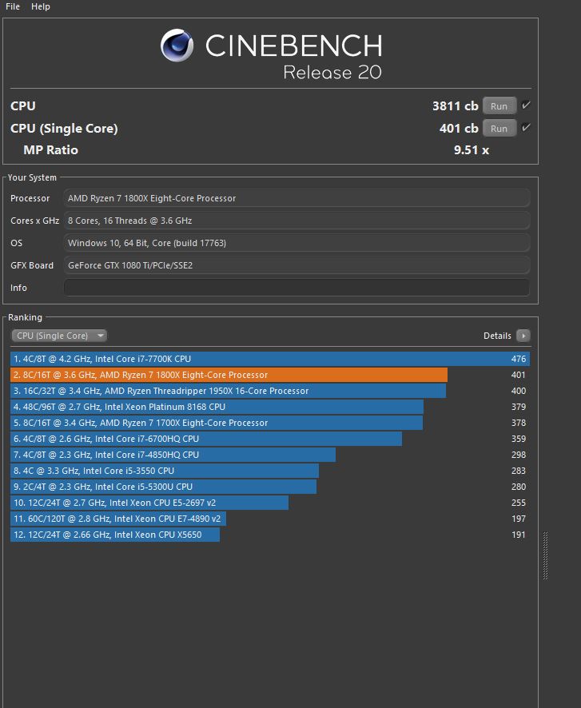Image resolution: width=581 pixels, height=708 pixels.
Task: Open the Help menu
Action: click(x=41, y=6)
